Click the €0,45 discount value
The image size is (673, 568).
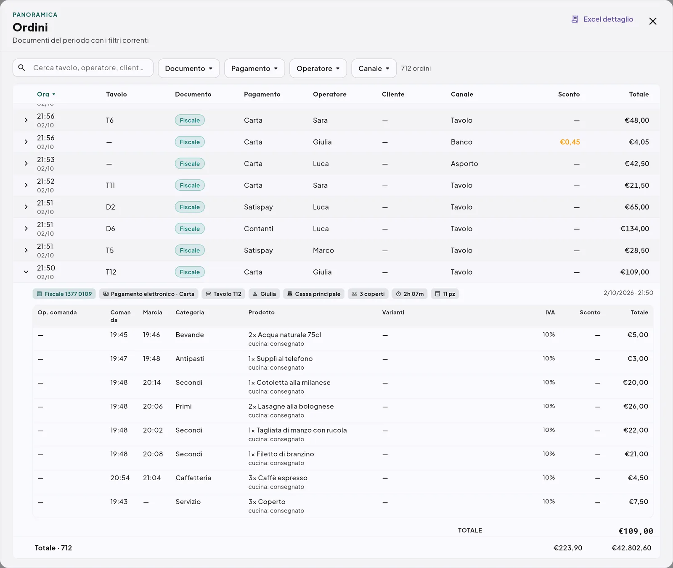[x=570, y=142]
